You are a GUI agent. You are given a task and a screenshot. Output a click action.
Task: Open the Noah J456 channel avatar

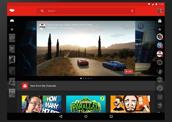tap(160, 80)
